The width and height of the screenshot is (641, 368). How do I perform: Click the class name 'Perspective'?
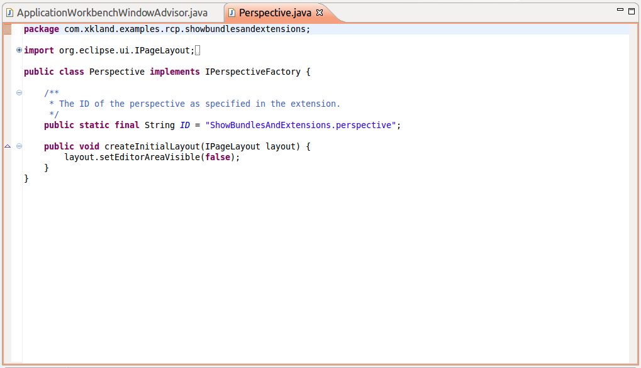pyautogui.click(x=117, y=72)
